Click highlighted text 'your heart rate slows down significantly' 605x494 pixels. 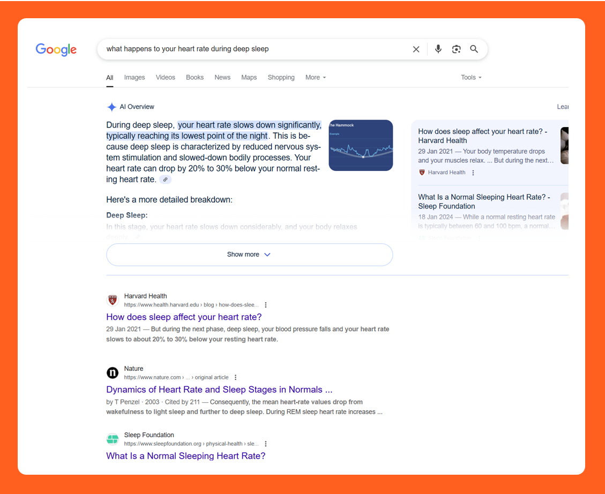pos(250,125)
